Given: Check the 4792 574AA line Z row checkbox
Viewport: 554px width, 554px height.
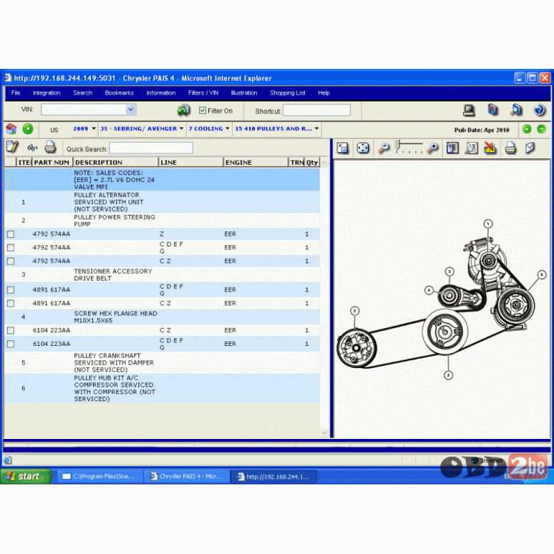Looking at the screenshot, I should tap(11, 234).
